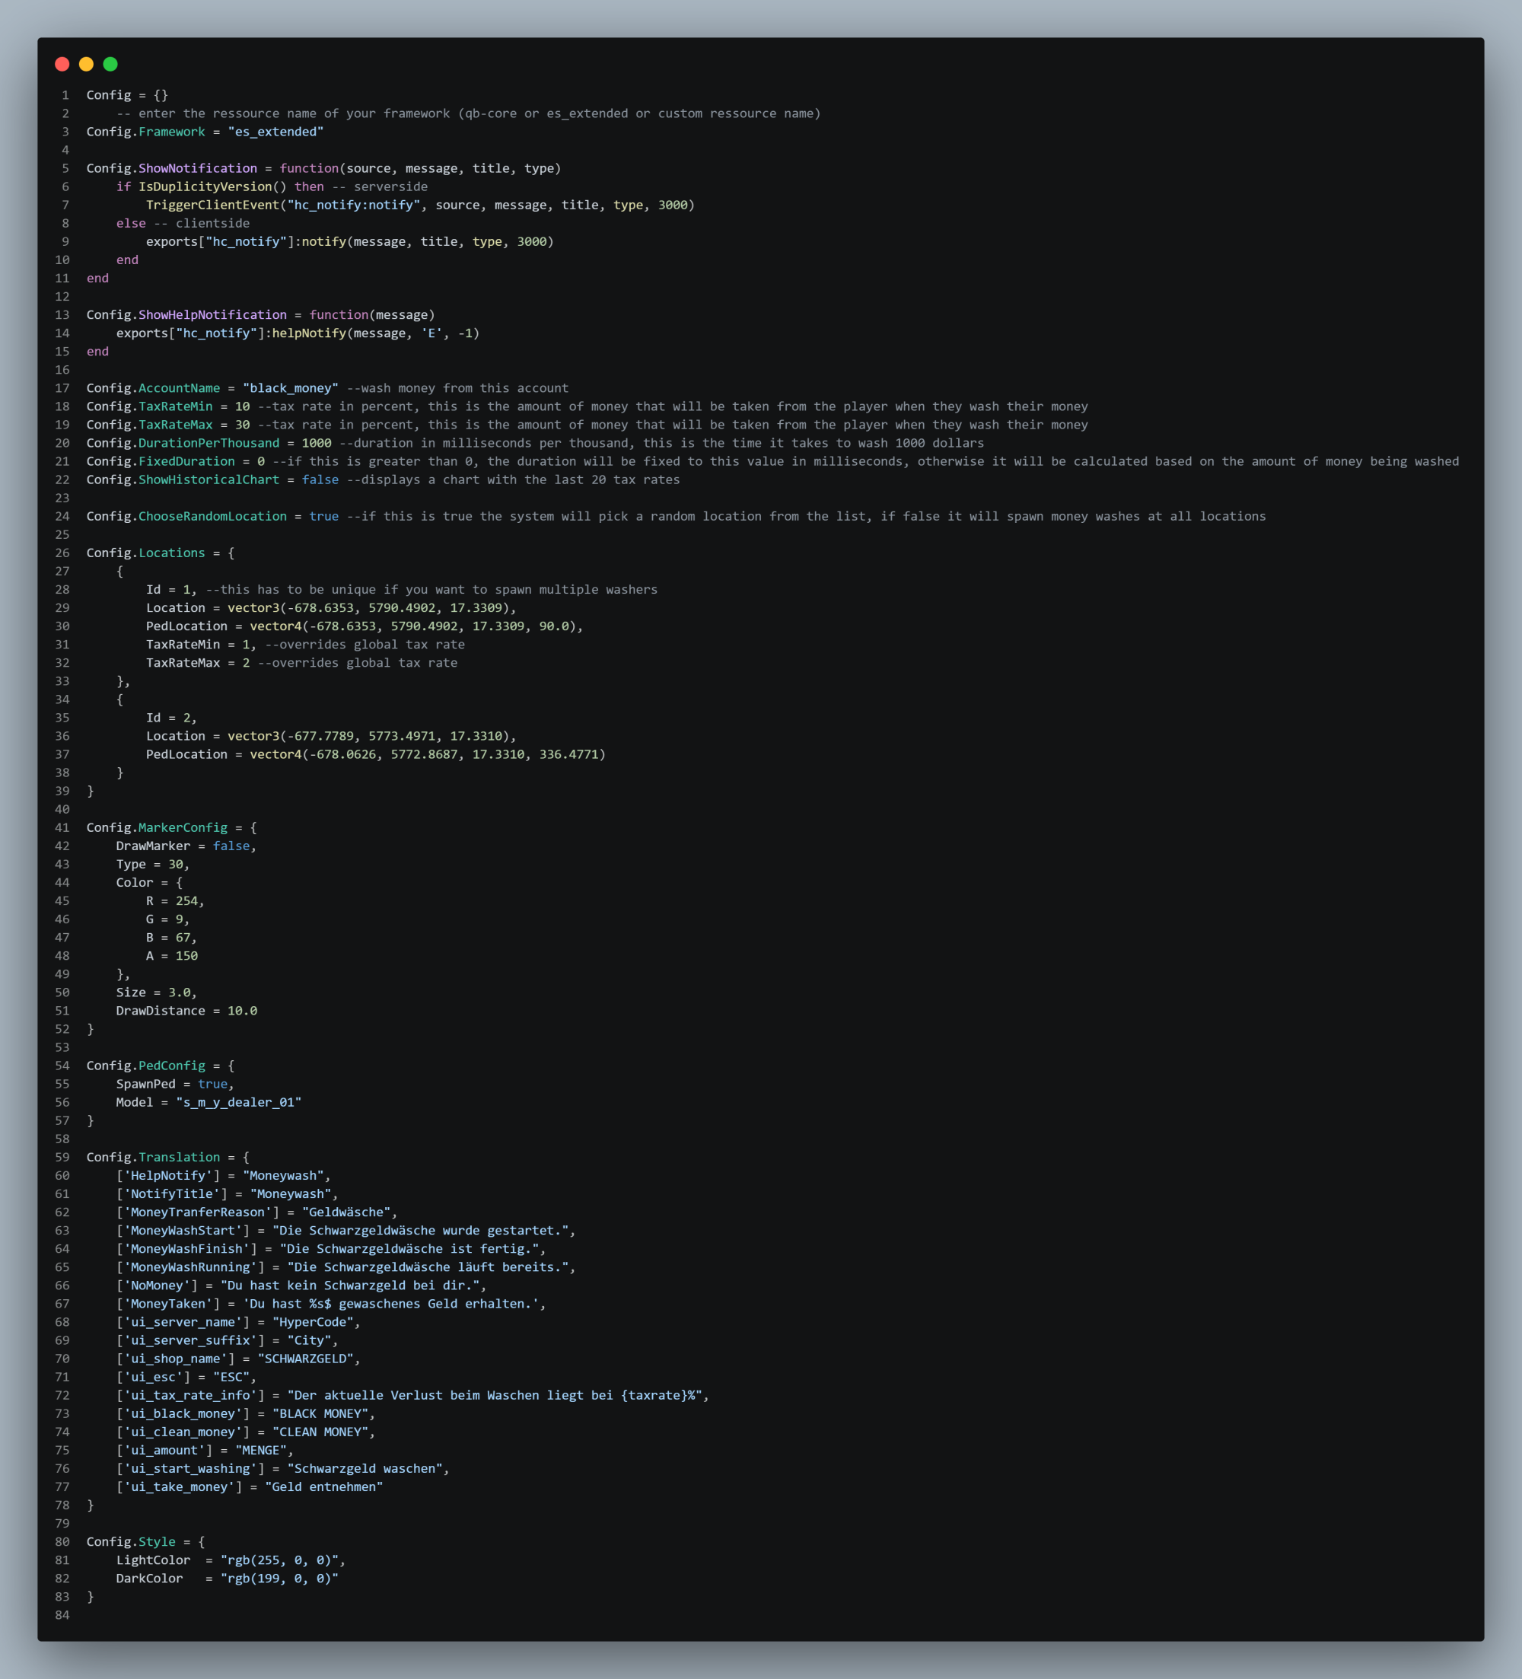The height and width of the screenshot is (1679, 1522).
Task: Click ChooseRandomLocation true value
Action: pyautogui.click(x=324, y=516)
